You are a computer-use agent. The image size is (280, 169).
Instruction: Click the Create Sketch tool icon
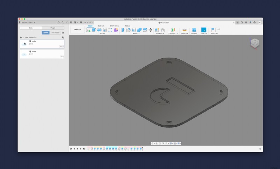(89, 30)
